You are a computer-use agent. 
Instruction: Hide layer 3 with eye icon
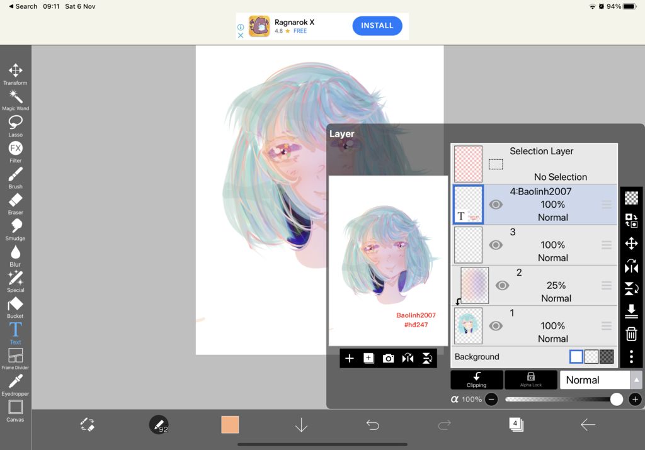pyautogui.click(x=496, y=245)
